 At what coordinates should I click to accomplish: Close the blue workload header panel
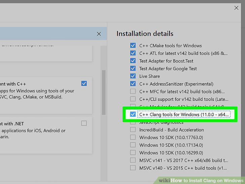point(99,34)
